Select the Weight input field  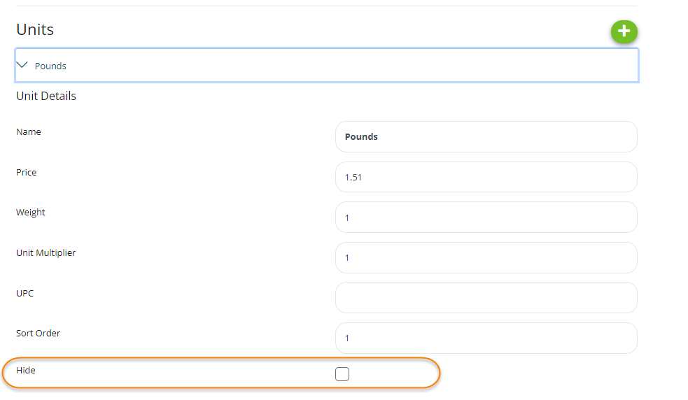pyautogui.click(x=486, y=217)
